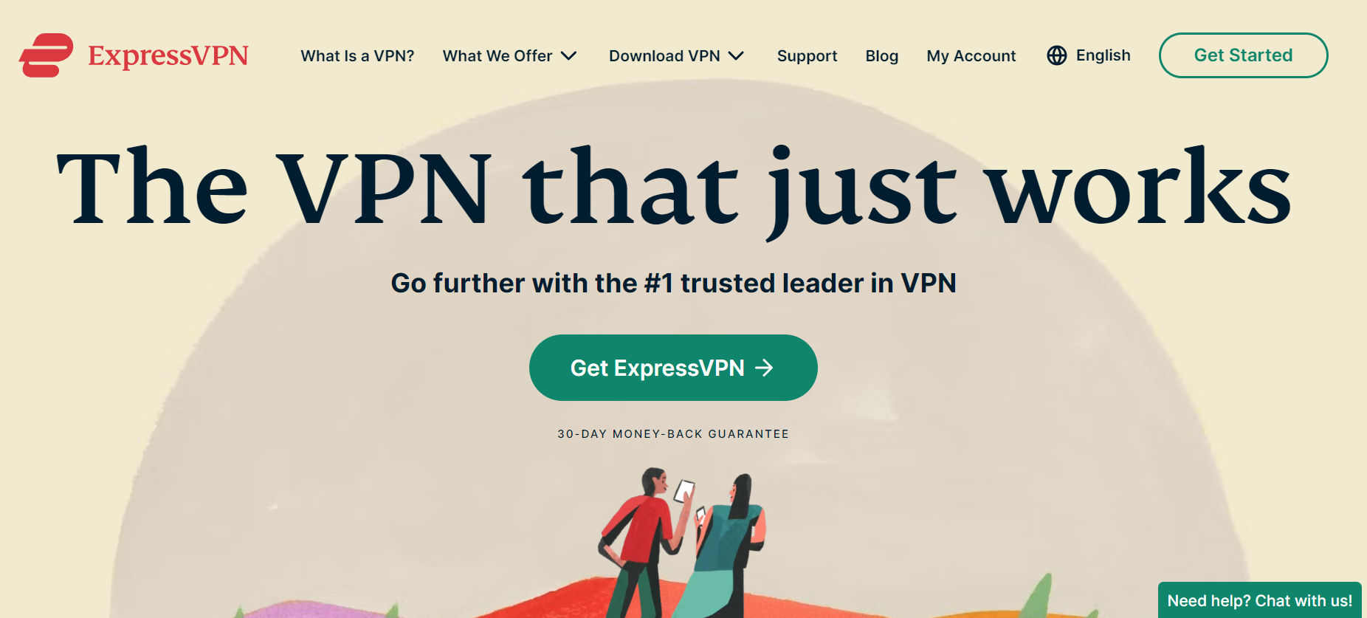This screenshot has width=1367, height=618.
Task: Click the globe language icon
Action: coord(1057,55)
